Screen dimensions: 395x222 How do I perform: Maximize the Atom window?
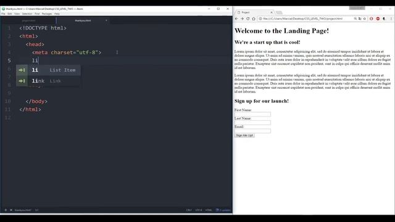[218, 9]
